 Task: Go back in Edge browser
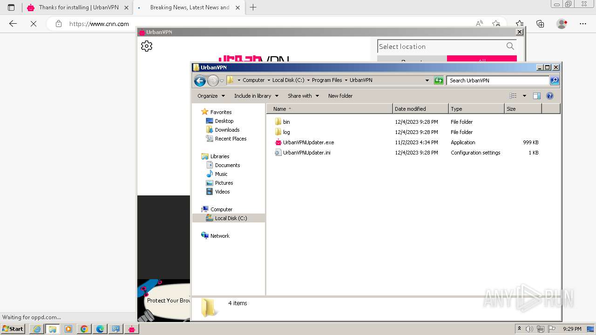13,24
